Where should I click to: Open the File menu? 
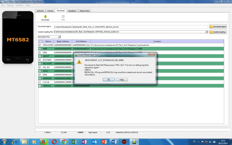click(3, 5)
